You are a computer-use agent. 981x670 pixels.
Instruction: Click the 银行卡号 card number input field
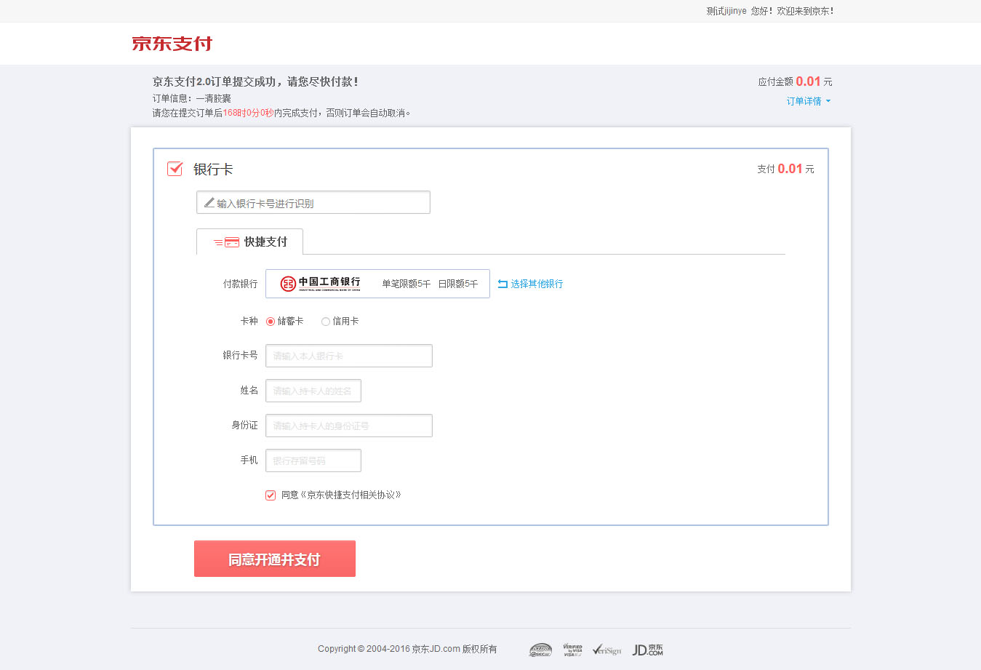[x=349, y=356]
